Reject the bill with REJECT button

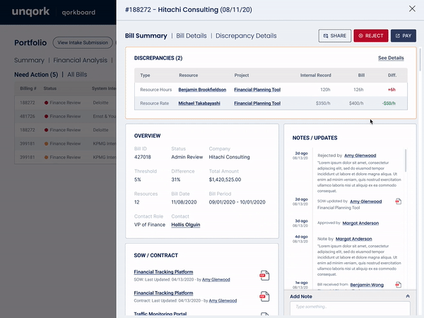(x=371, y=36)
